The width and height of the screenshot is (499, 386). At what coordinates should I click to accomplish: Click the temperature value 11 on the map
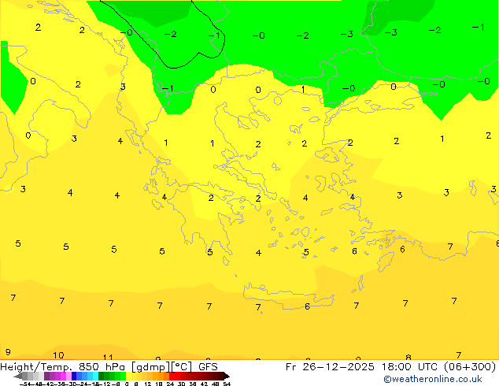pos(108,358)
